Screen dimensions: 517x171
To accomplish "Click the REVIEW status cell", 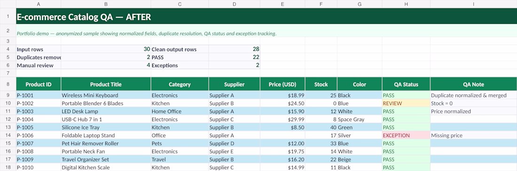I will (406, 103).
